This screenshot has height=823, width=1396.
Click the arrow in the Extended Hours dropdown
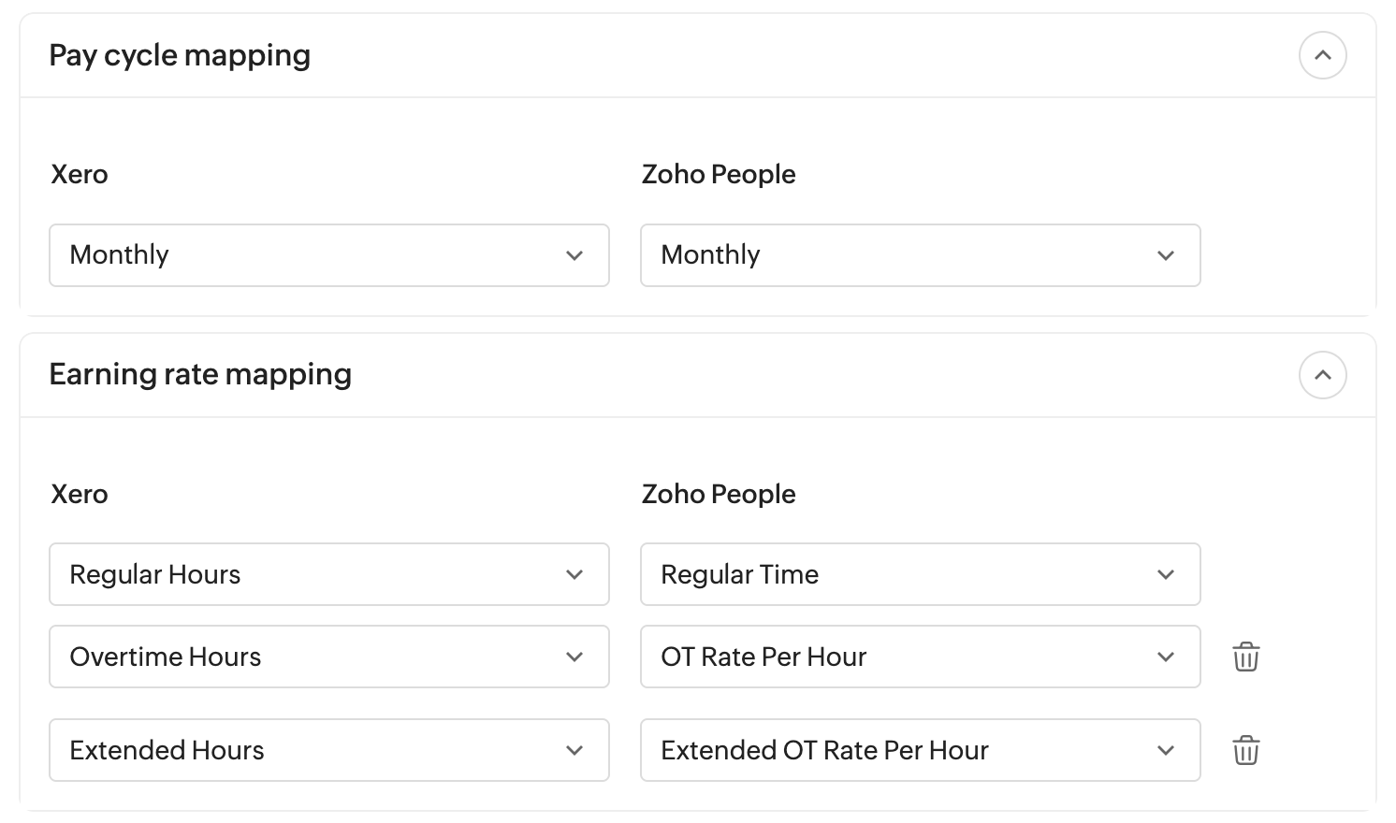tap(574, 750)
